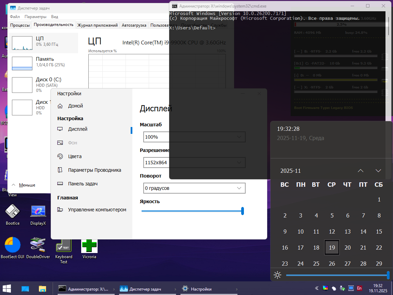Collapse Task Manager with Less button
Image resolution: width=393 pixels, height=295 pixels.
point(24,185)
